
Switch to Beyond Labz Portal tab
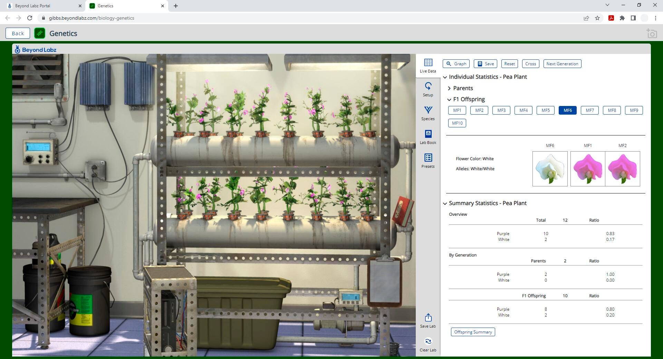[x=41, y=6]
